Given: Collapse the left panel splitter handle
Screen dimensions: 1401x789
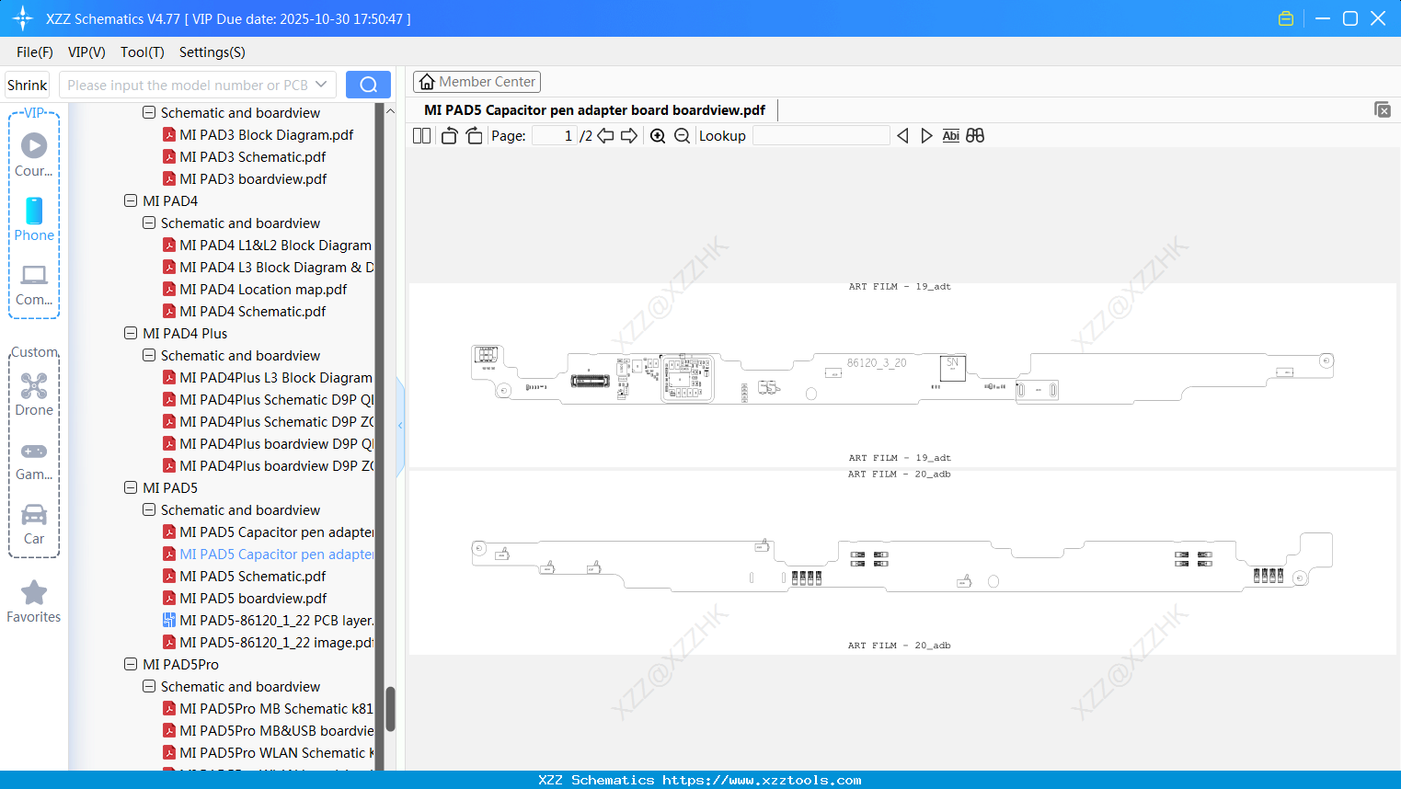Looking at the screenshot, I should (x=400, y=426).
